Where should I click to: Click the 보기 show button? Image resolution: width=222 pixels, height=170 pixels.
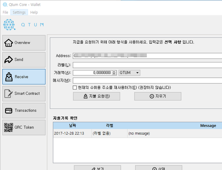(97, 168)
